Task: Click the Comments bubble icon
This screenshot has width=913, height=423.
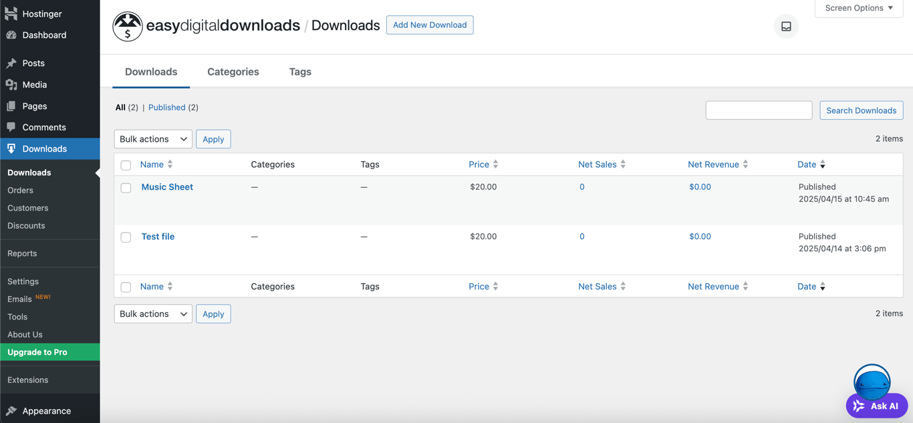Action: (x=9, y=127)
